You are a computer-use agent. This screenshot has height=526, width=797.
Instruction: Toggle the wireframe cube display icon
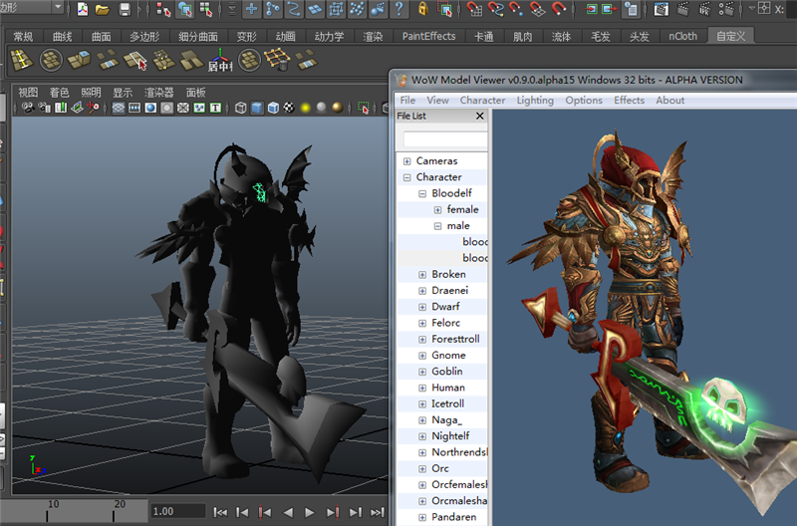point(241,109)
